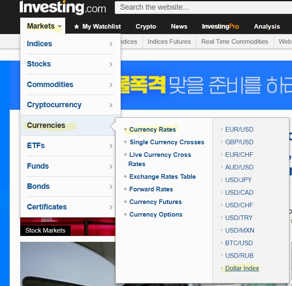Screen dimensions: 292x286
Task: Open the USD/CAD pair
Action: [x=239, y=193]
